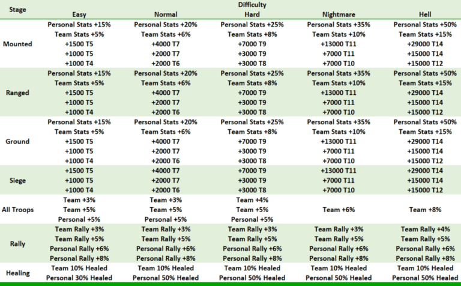Click the Siege stage row label
The image size is (461, 286).
click(x=19, y=180)
